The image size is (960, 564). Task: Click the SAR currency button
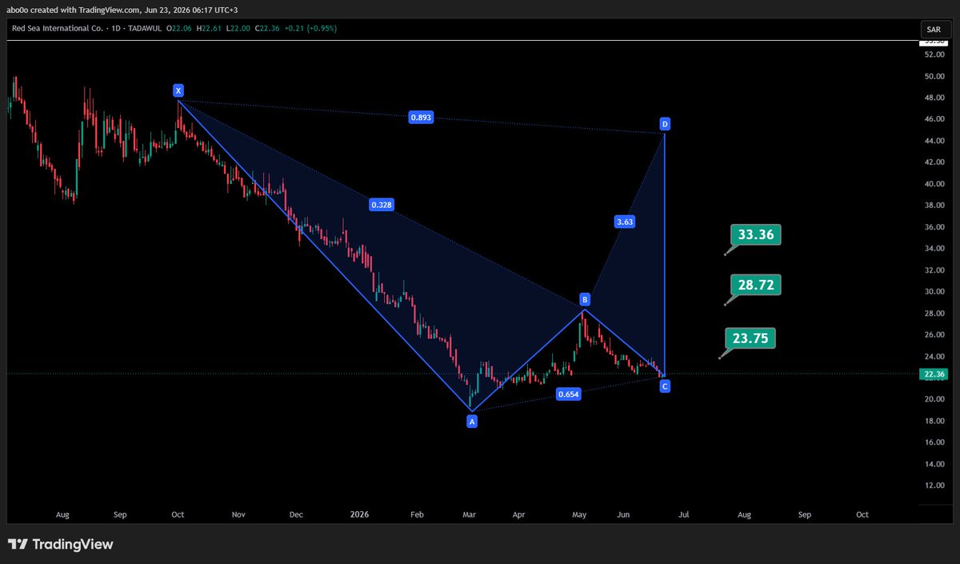[x=934, y=28]
